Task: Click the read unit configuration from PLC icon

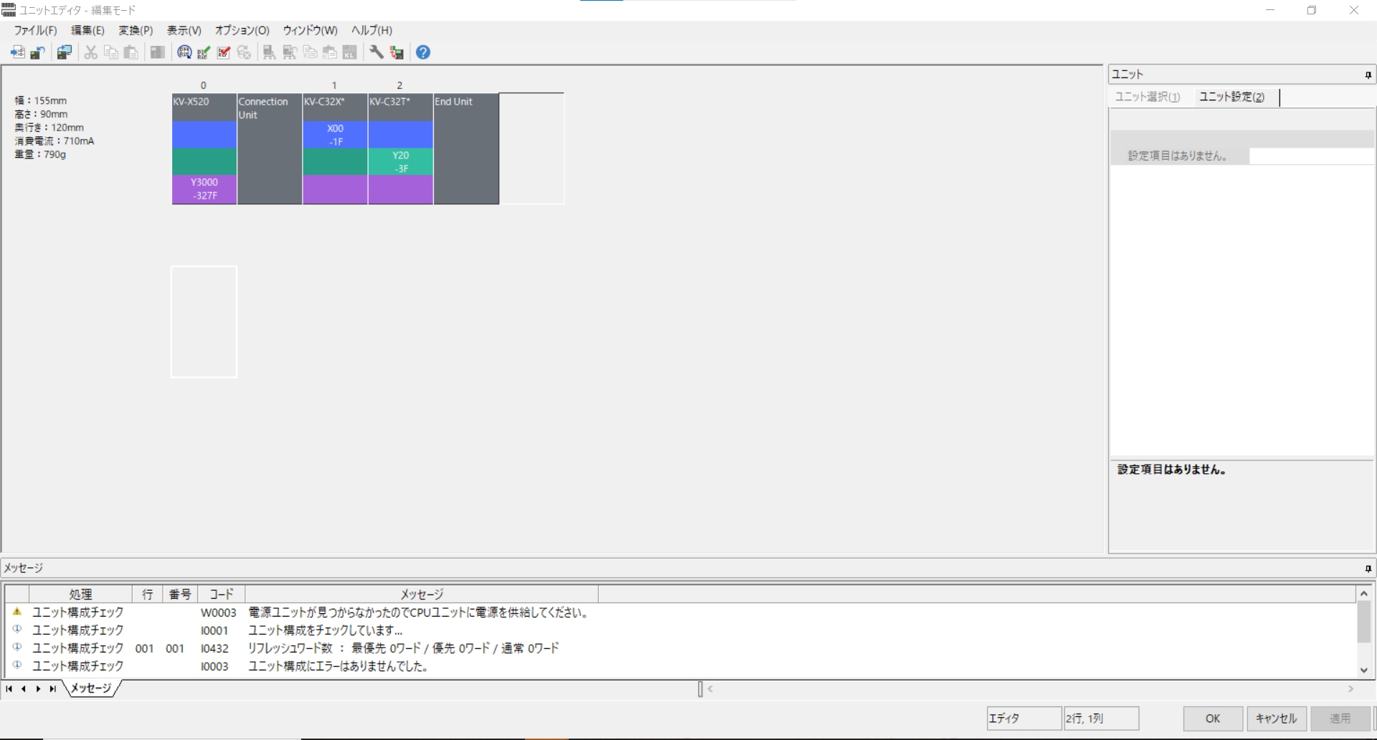Action: pyautogui.click(x=65, y=52)
